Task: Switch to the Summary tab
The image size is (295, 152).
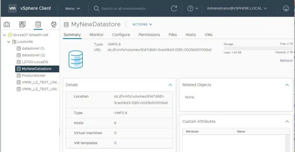Action: 72,35
